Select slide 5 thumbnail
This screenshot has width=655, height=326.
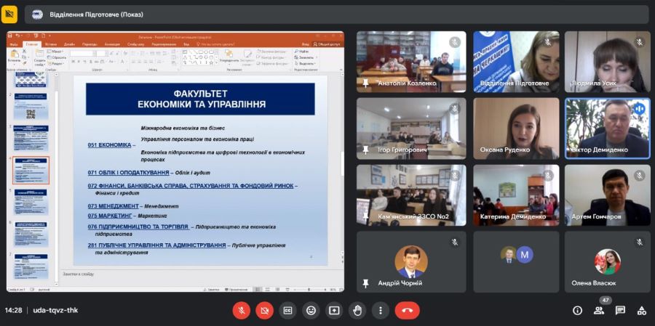tap(31, 202)
